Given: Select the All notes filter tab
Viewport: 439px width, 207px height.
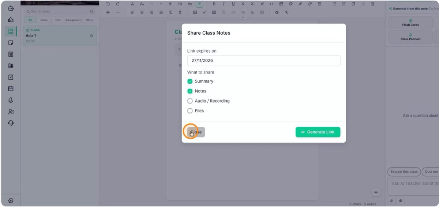Looking at the screenshot, I should [x=30, y=20].
